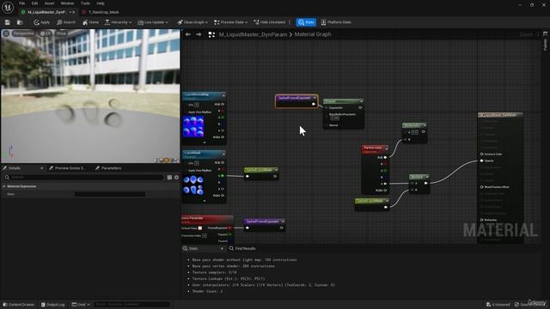The image size is (550, 309).
Task: Open the Edit menu
Action: 34,3
